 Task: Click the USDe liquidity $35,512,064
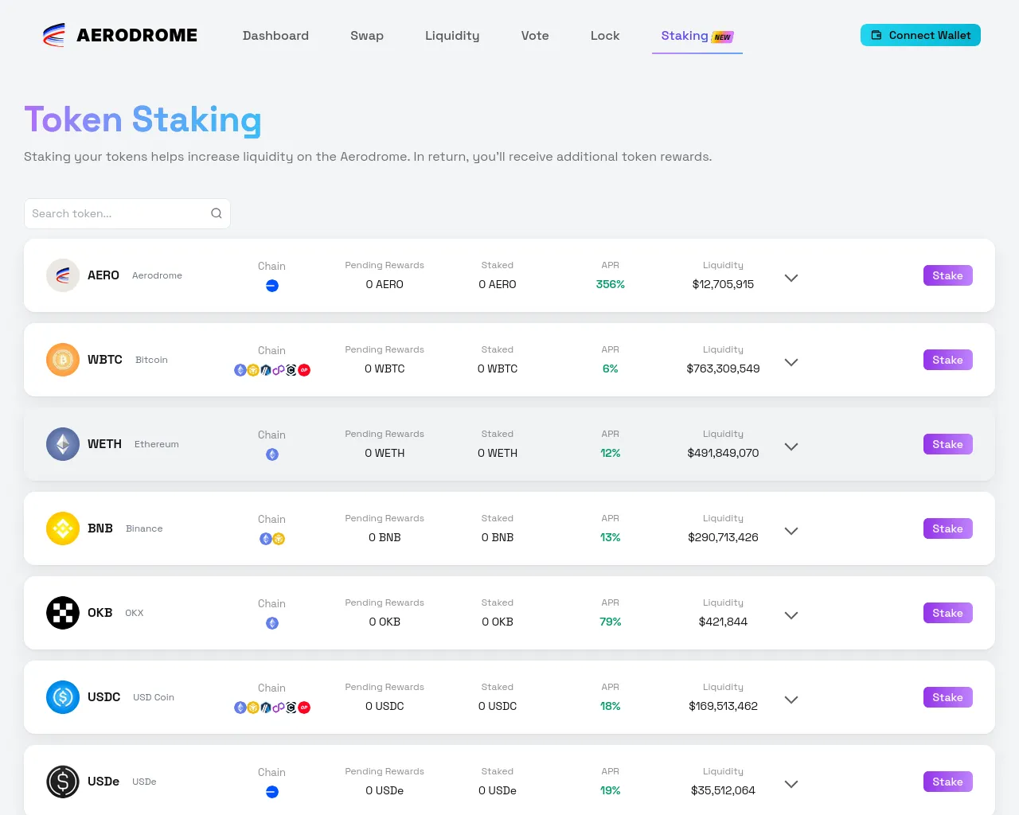pos(723,790)
